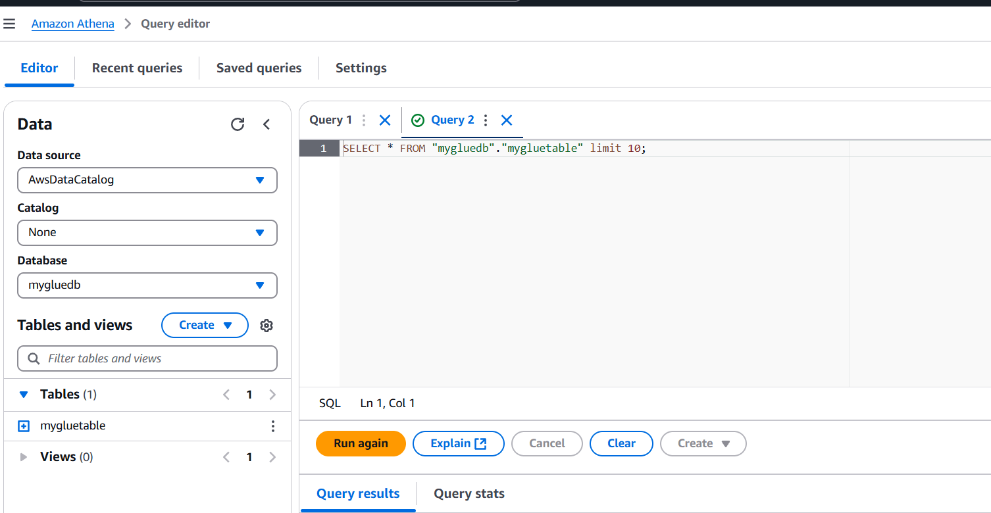991x513 pixels.
Task: Open the hamburger navigation menu
Action: (x=9, y=24)
